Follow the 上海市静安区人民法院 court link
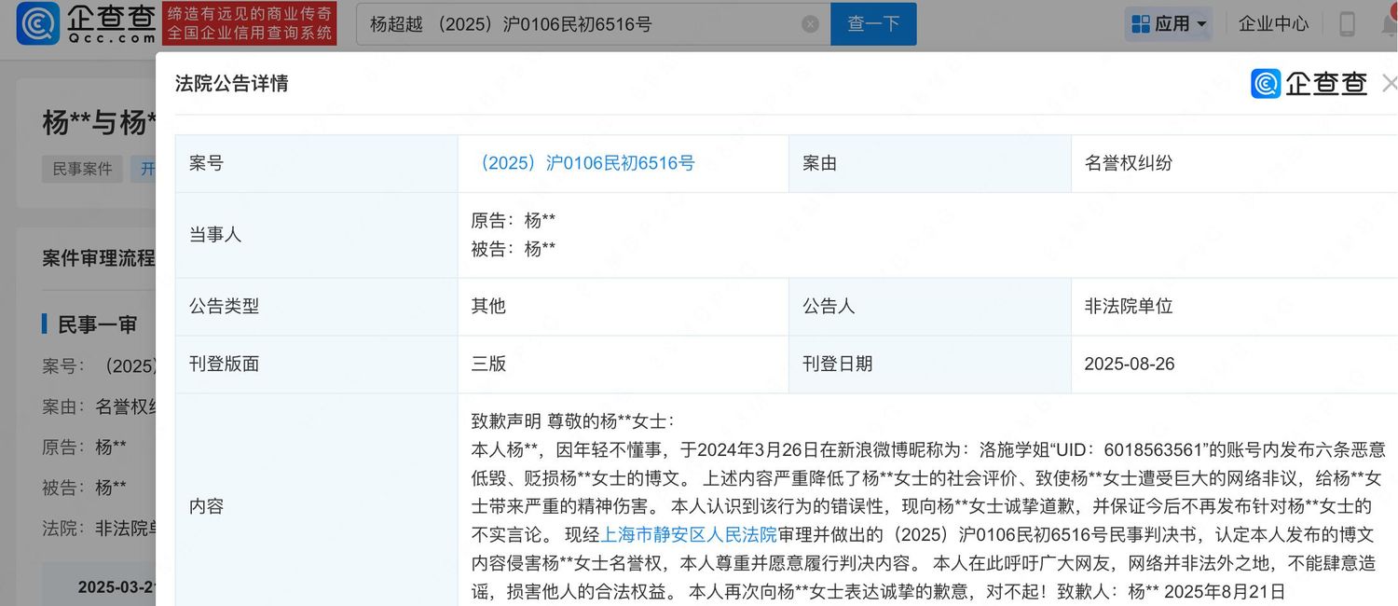1398x606 pixels. [x=690, y=535]
